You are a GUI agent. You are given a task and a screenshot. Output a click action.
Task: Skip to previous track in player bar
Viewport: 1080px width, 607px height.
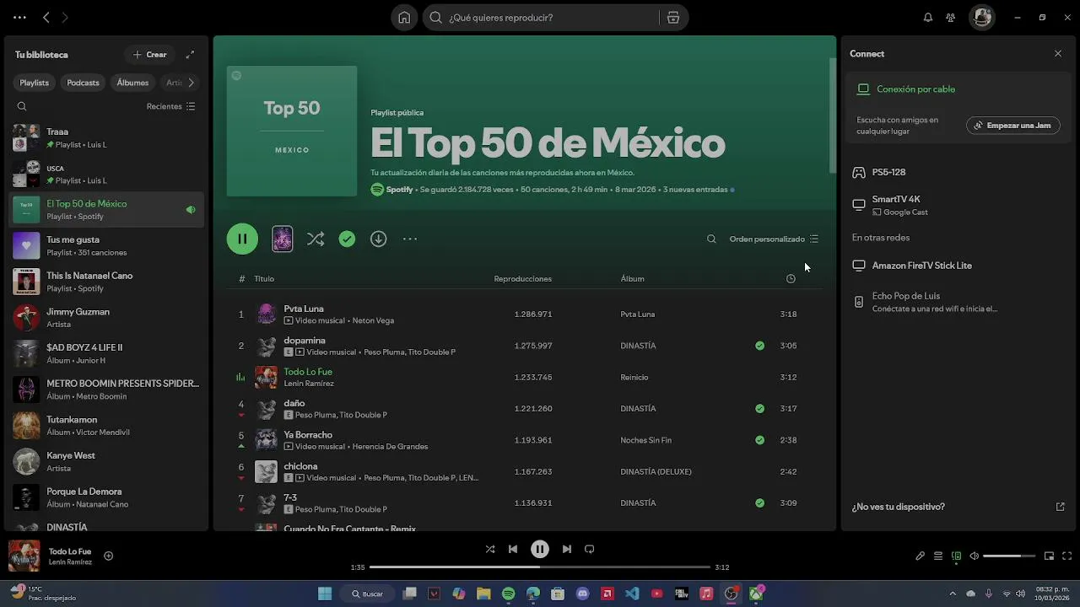[513, 549]
